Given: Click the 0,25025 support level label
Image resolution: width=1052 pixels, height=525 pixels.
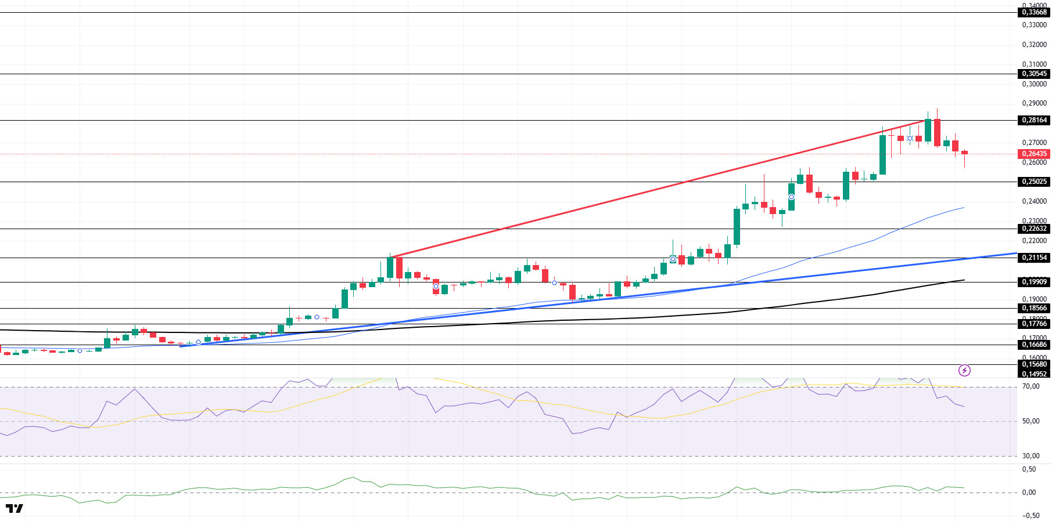Looking at the screenshot, I should pos(1035,182).
